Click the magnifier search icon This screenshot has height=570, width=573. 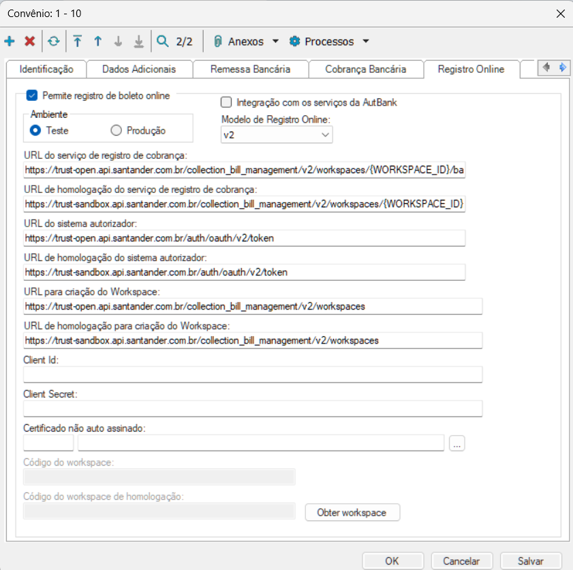163,42
